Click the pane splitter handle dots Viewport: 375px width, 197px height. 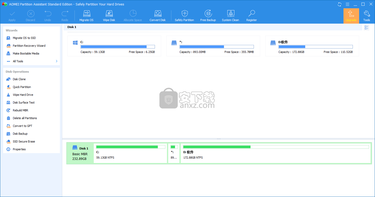[x=219, y=139]
